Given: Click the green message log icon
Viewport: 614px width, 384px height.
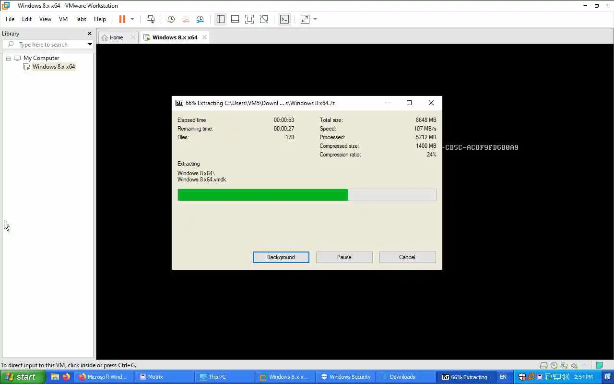Looking at the screenshot, I should [599, 365].
